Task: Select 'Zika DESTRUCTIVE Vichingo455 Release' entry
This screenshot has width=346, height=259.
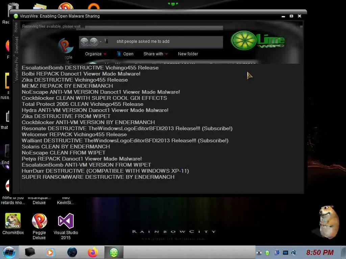Action: pos(75,80)
